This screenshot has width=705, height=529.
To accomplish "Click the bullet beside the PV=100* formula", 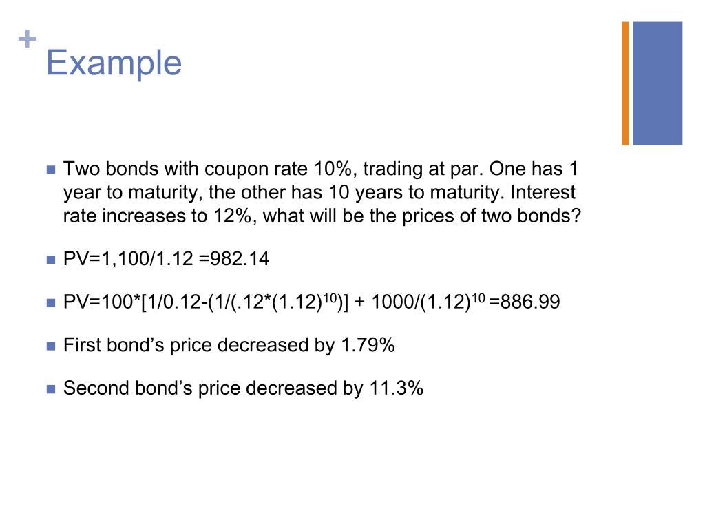I will 50,303.
